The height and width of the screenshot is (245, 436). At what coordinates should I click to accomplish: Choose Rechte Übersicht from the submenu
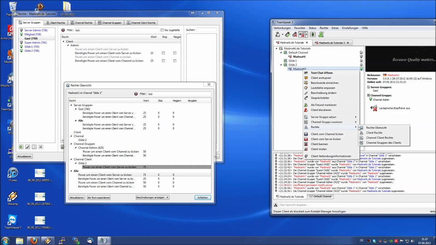pyautogui.click(x=376, y=128)
